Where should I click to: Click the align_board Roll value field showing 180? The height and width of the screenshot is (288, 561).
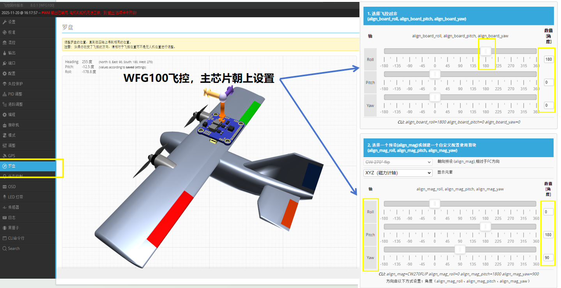(x=549, y=60)
